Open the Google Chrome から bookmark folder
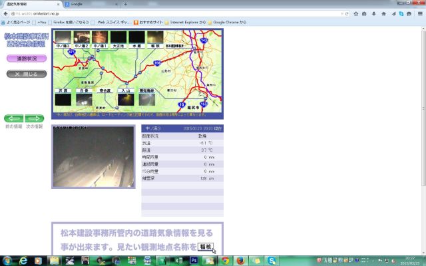 [233, 21]
